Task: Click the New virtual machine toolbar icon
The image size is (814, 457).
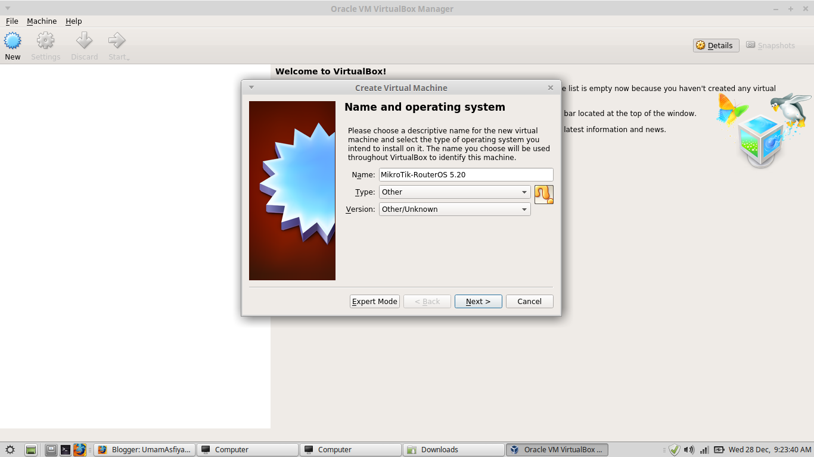Action: (13, 41)
